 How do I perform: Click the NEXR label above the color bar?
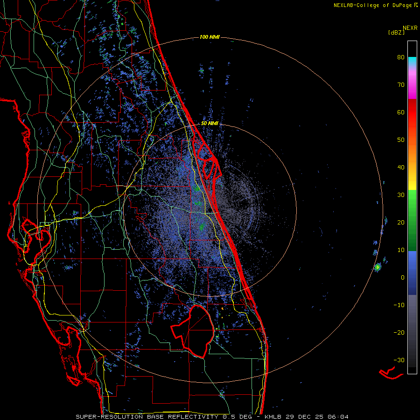tap(410, 28)
